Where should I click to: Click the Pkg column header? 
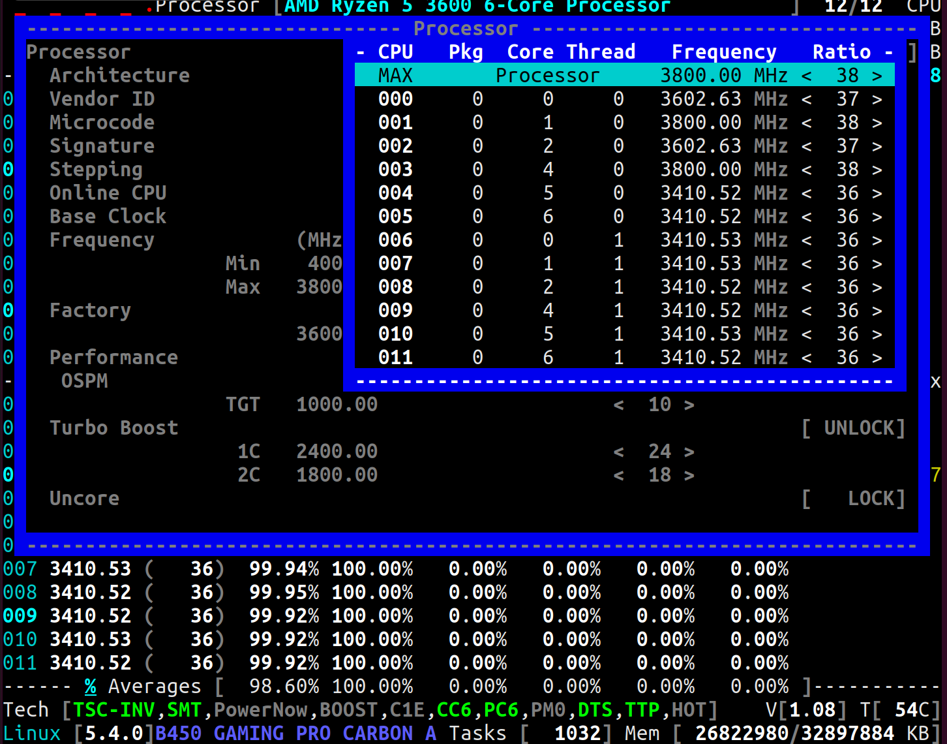coord(466,52)
